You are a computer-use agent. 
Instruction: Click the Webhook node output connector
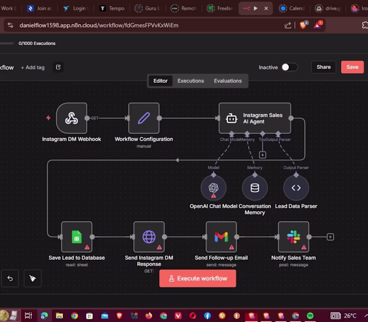(x=87, y=118)
